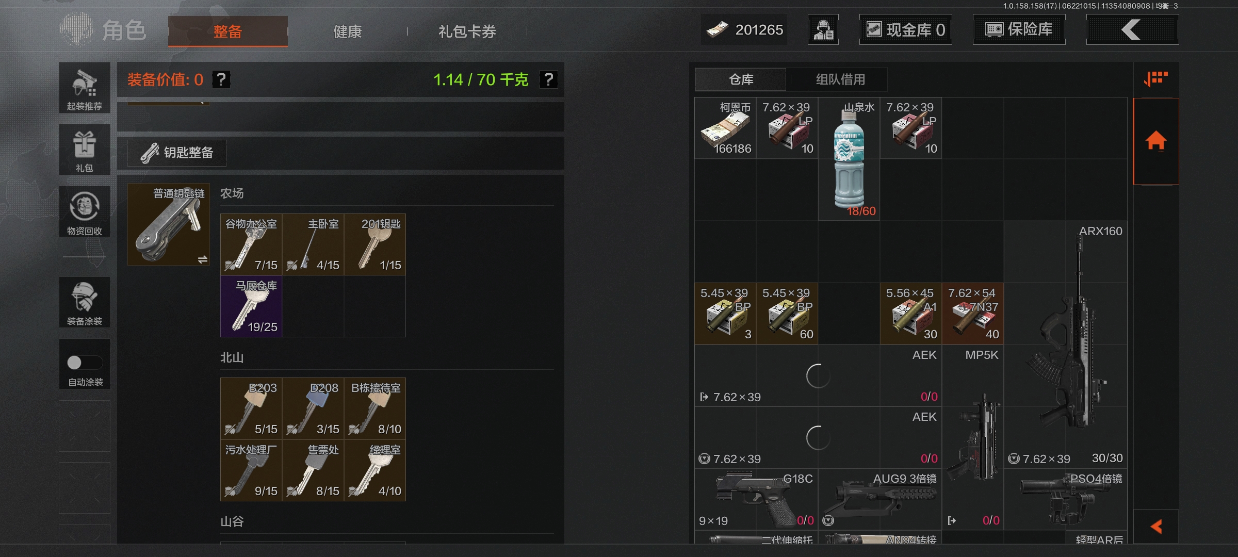The image size is (1238, 557).
Task: Select the ARX160 rifle in warehouse
Action: [1066, 345]
